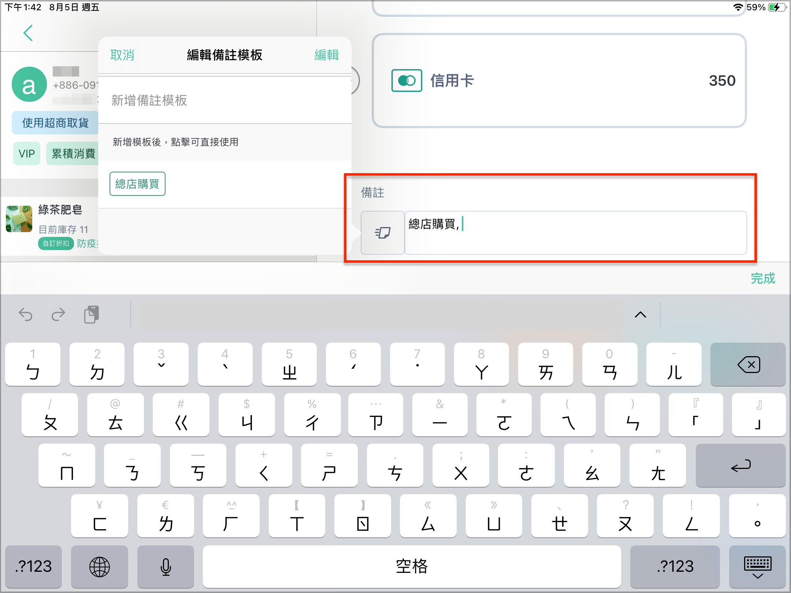Tap the ㄓ key
Viewport: 791px width, 593px height.
[289, 364]
